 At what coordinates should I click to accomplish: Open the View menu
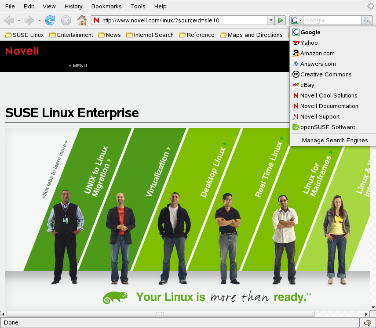point(49,7)
